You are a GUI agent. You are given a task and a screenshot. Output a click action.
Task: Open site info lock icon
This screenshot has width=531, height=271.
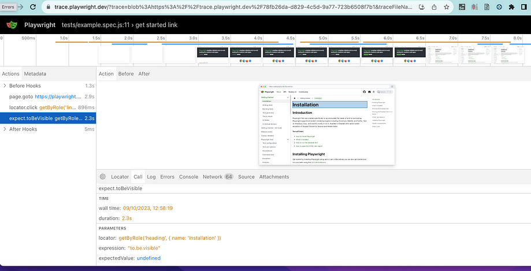click(48, 7)
